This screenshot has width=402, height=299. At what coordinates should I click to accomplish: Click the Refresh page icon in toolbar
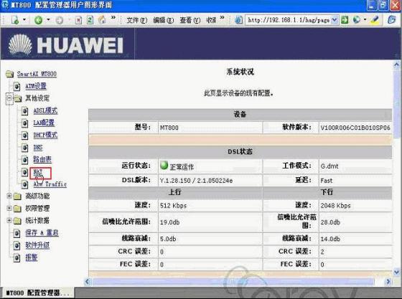point(90,20)
